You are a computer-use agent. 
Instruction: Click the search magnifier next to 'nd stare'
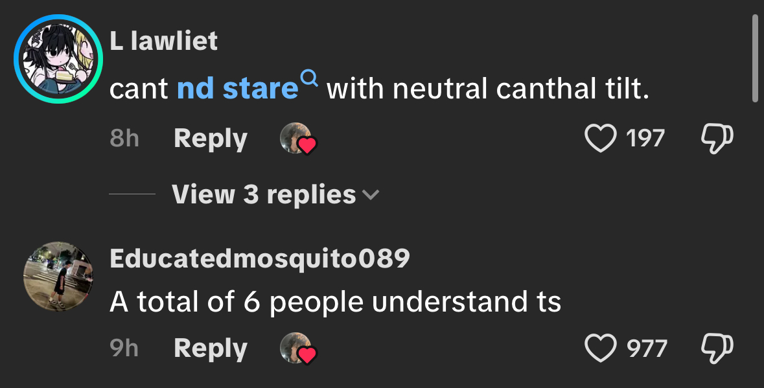coord(310,79)
